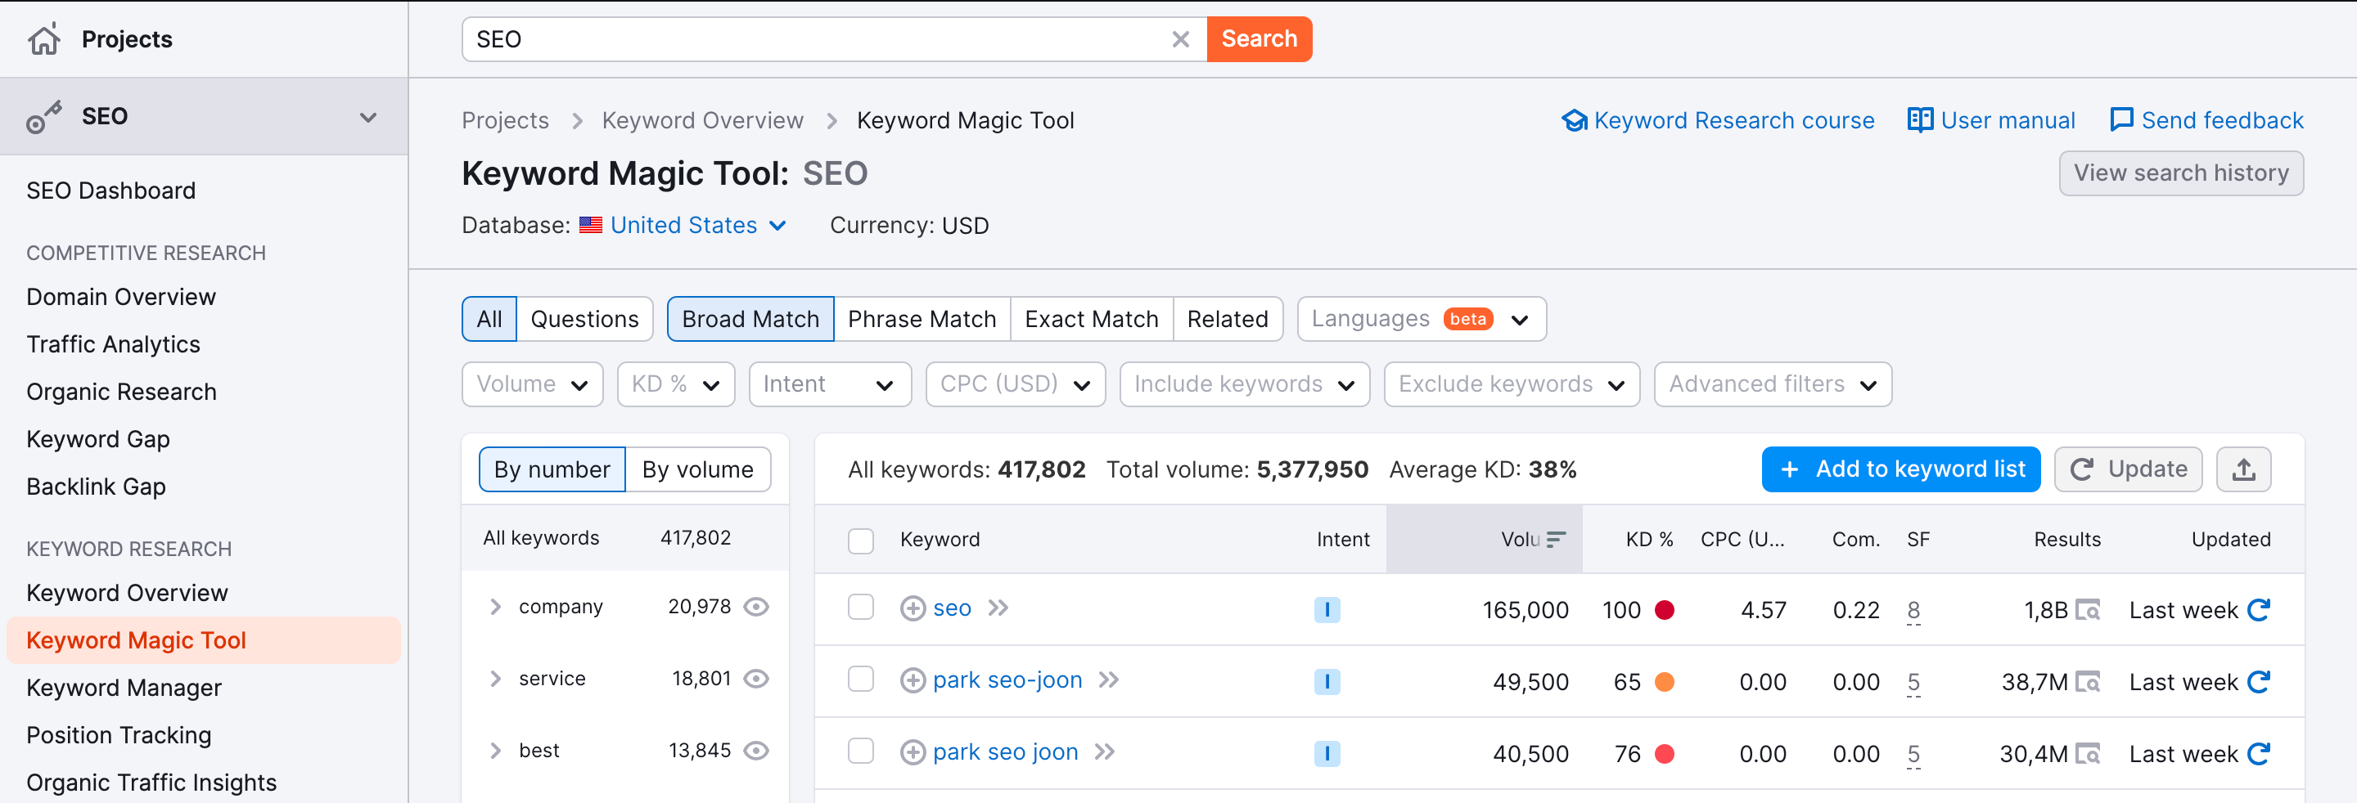Select the Exact Match tab
This screenshot has height=803, width=2357.
pos(1092,319)
